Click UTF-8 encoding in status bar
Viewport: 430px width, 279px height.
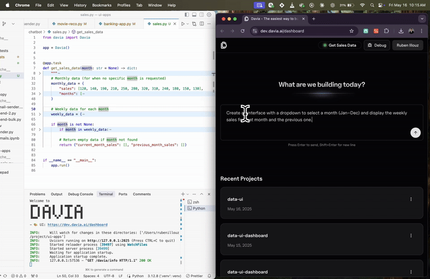click(x=109, y=276)
